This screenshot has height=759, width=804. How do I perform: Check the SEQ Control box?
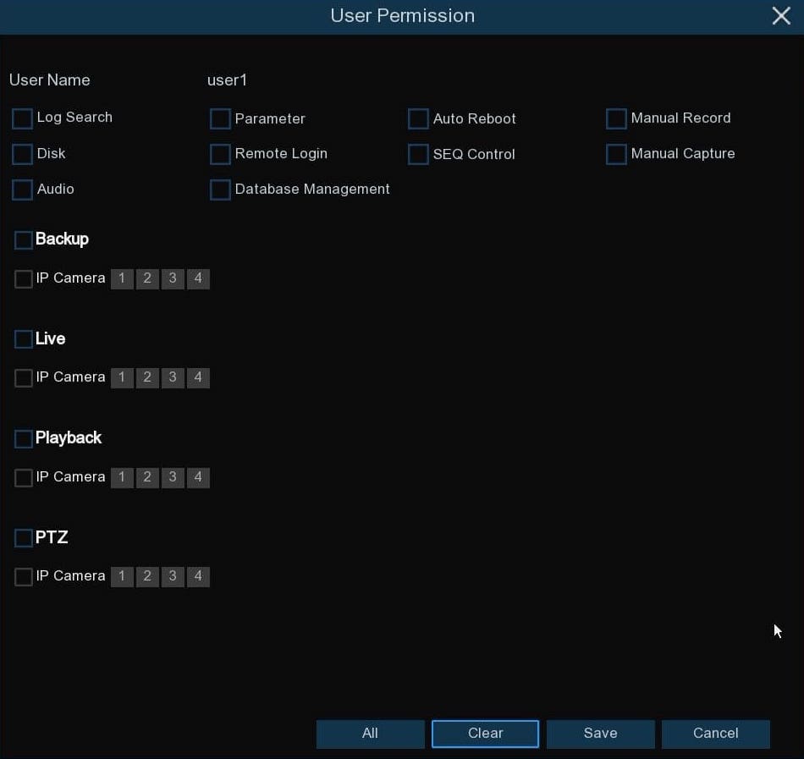click(418, 155)
